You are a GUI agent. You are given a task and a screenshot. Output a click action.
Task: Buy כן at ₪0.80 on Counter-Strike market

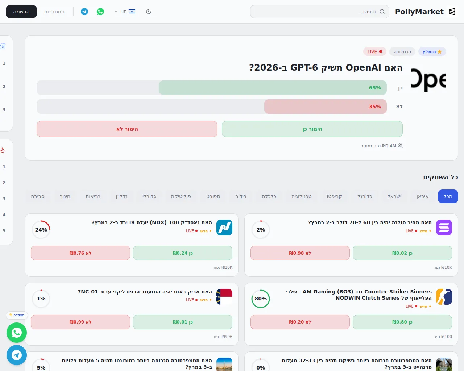coord(402,322)
